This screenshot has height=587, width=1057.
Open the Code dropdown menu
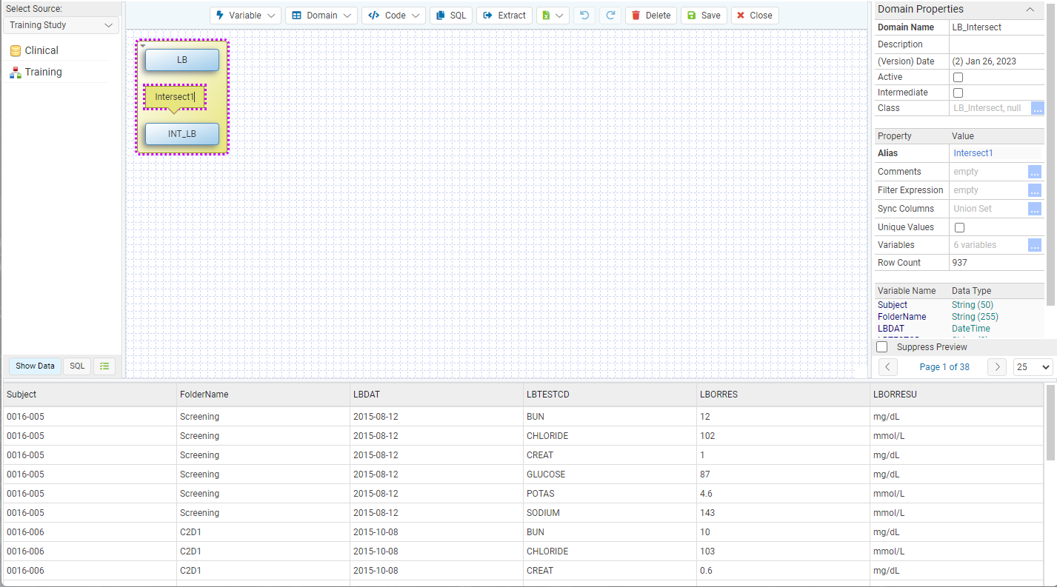pos(393,16)
